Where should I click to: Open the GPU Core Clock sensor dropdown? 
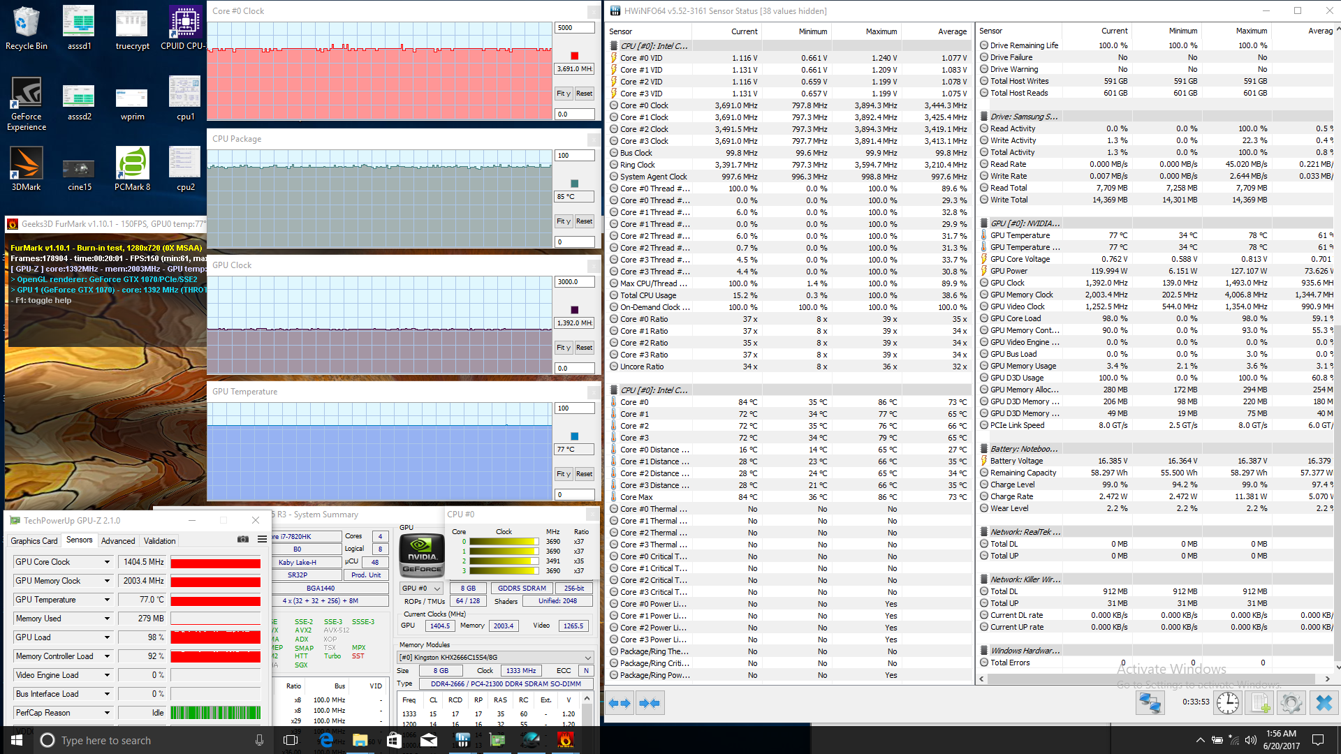107,562
